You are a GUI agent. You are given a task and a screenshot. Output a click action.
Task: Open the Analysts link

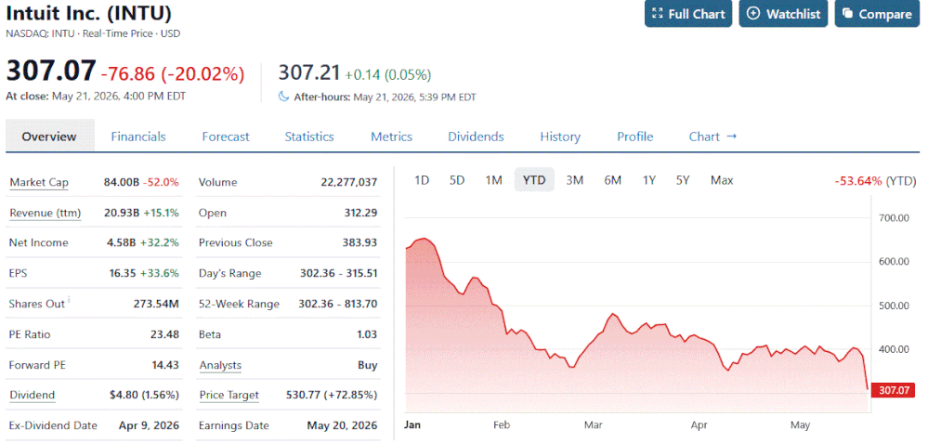pyautogui.click(x=220, y=365)
